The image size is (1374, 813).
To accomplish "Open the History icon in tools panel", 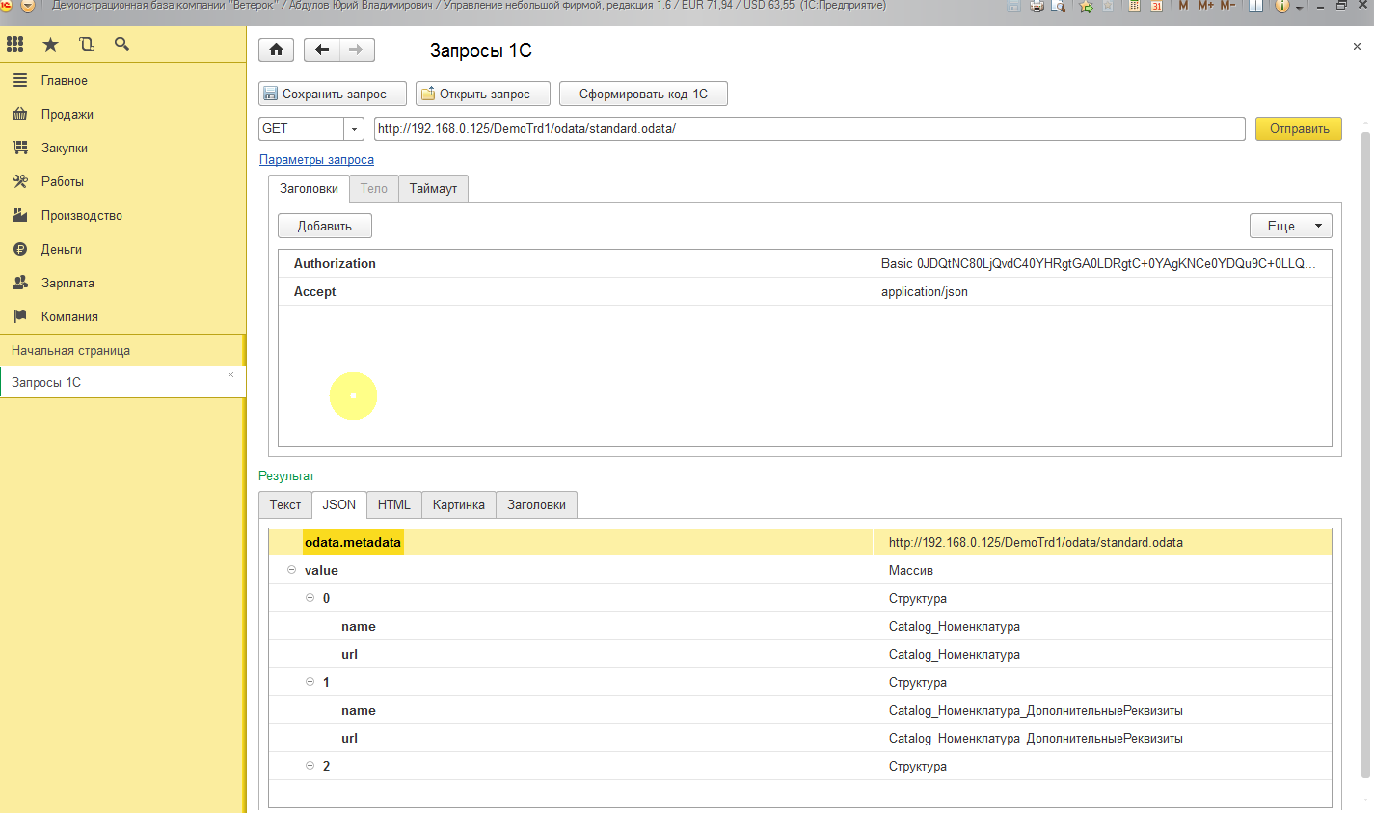I will coord(87,44).
